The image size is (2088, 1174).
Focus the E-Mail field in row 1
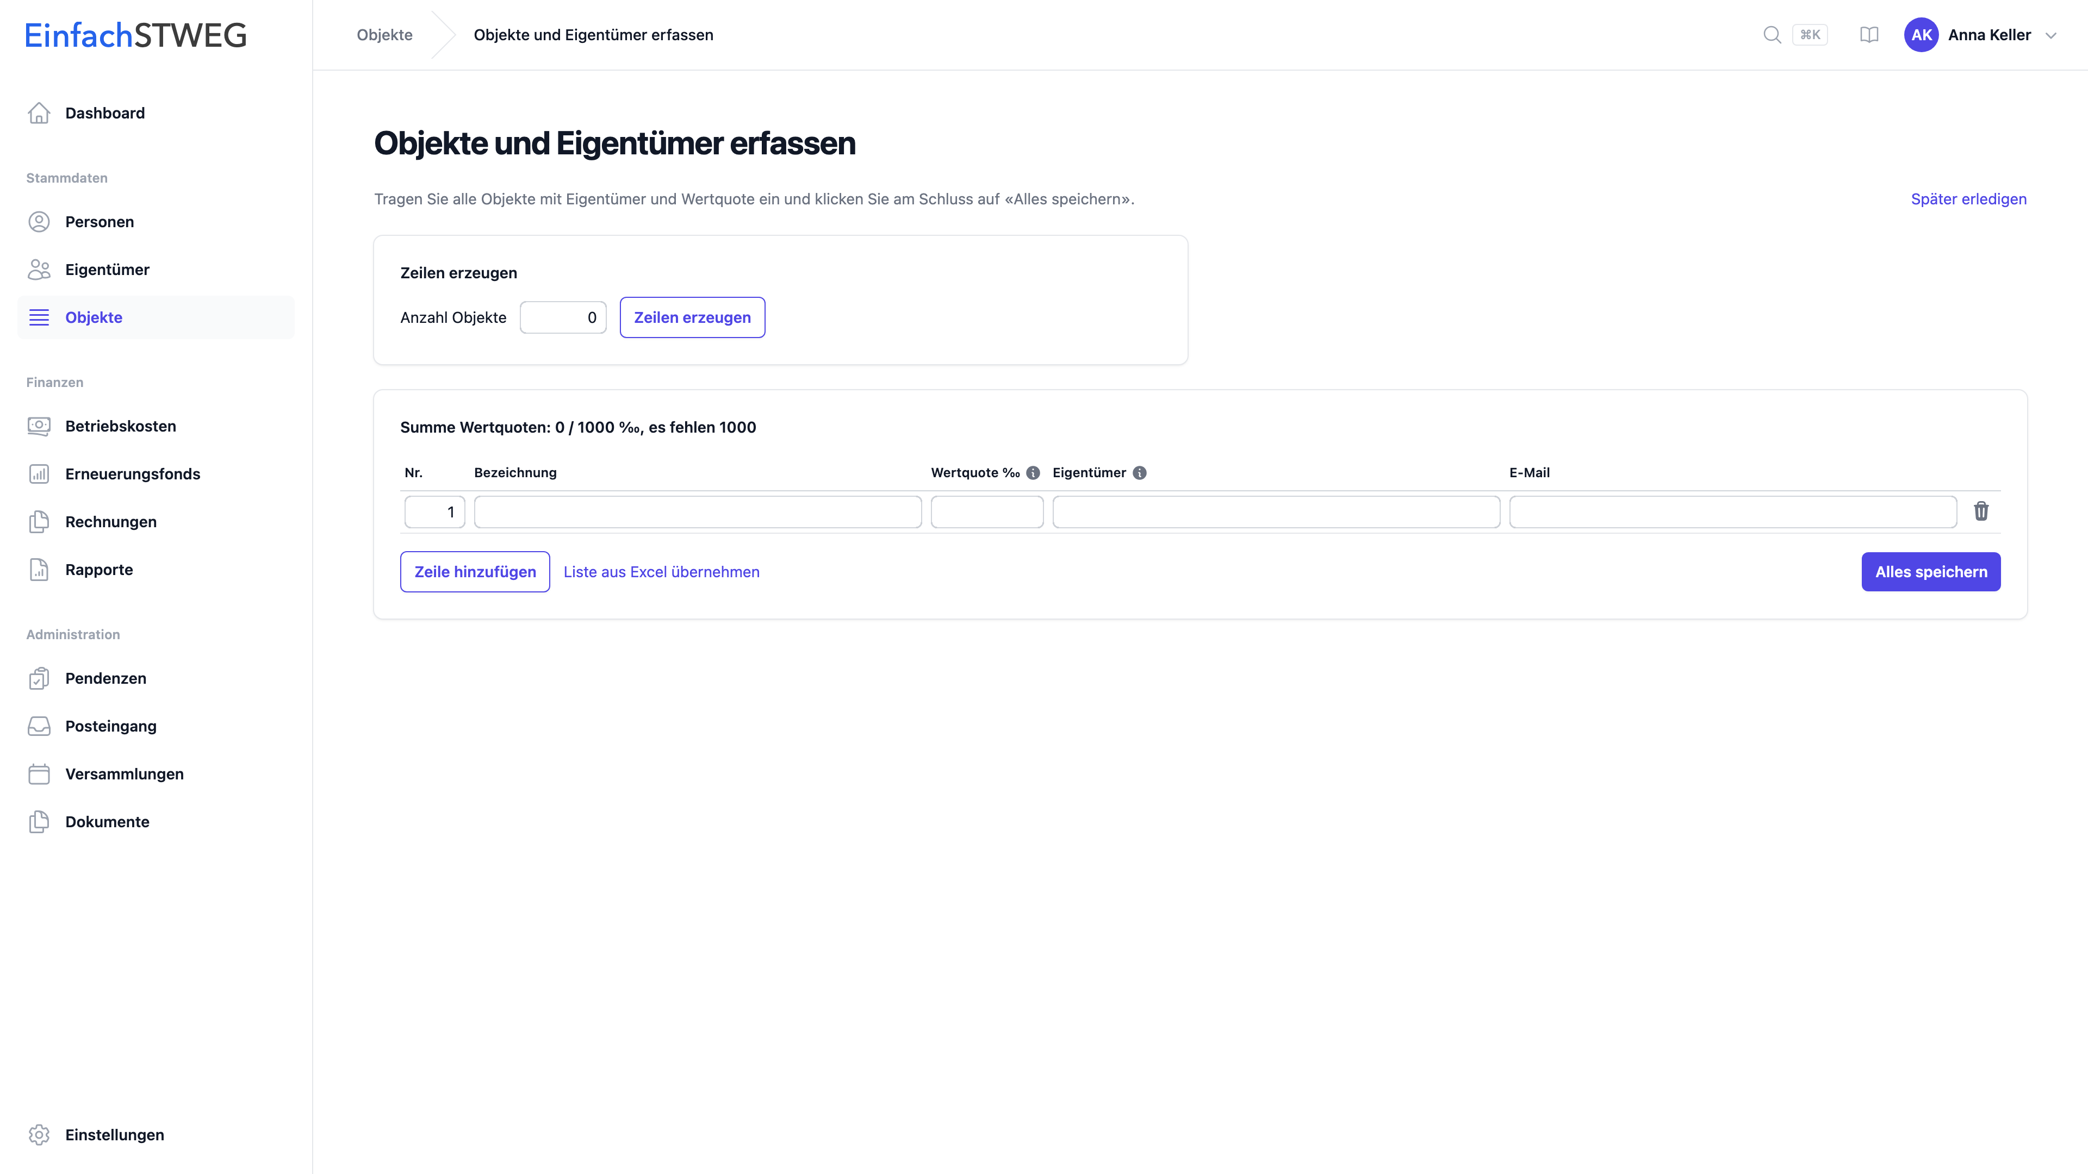(x=1733, y=511)
